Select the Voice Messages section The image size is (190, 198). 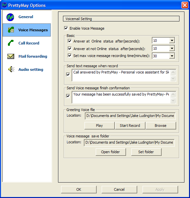coord(27,30)
